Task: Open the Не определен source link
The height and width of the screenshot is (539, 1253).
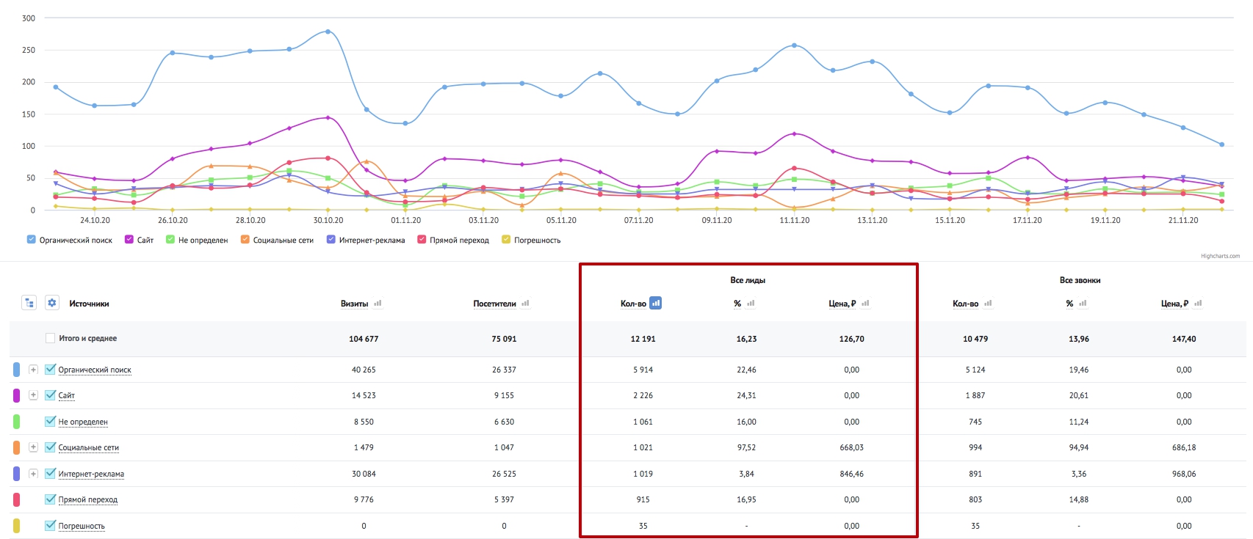Action: pyautogui.click(x=83, y=422)
